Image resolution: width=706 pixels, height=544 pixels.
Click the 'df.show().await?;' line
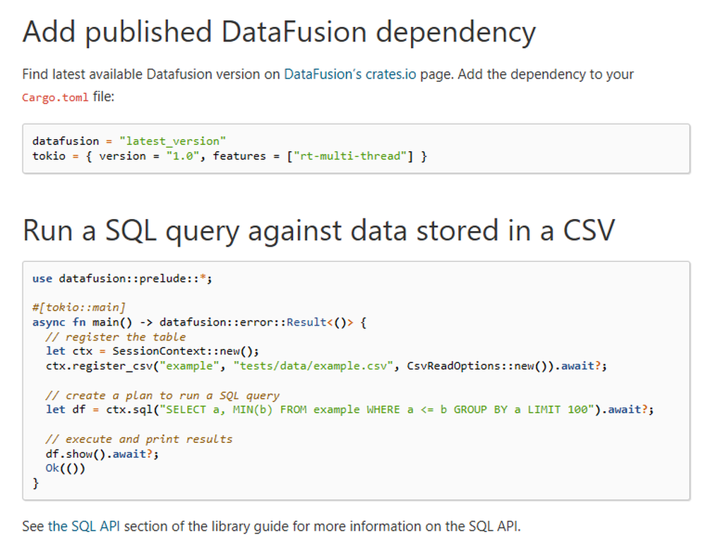click(x=102, y=454)
